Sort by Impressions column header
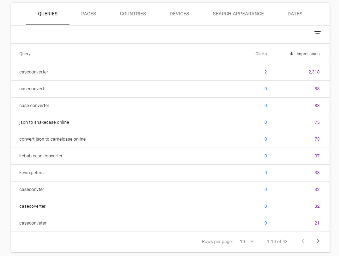The image size is (339, 256). pyautogui.click(x=308, y=54)
